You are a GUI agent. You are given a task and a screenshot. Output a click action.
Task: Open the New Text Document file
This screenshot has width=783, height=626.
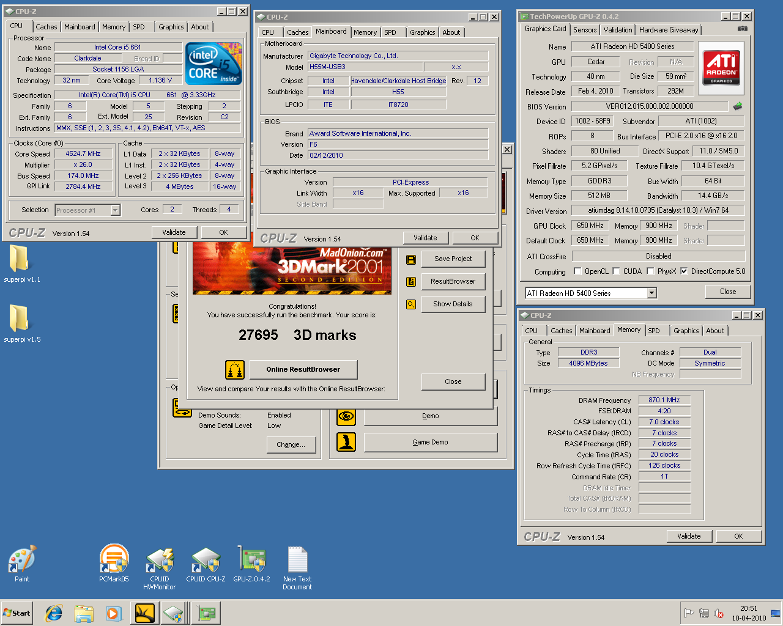297,559
